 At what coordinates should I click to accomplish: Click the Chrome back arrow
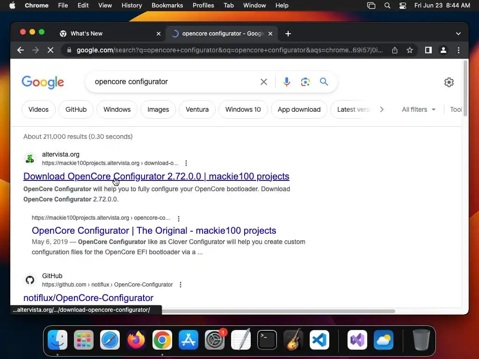click(21, 50)
